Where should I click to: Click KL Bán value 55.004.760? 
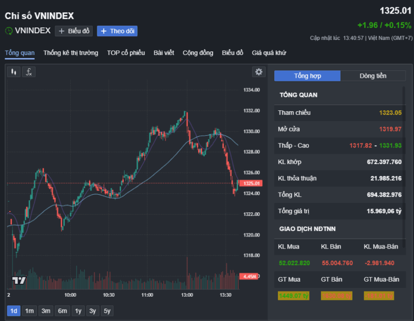(337, 263)
